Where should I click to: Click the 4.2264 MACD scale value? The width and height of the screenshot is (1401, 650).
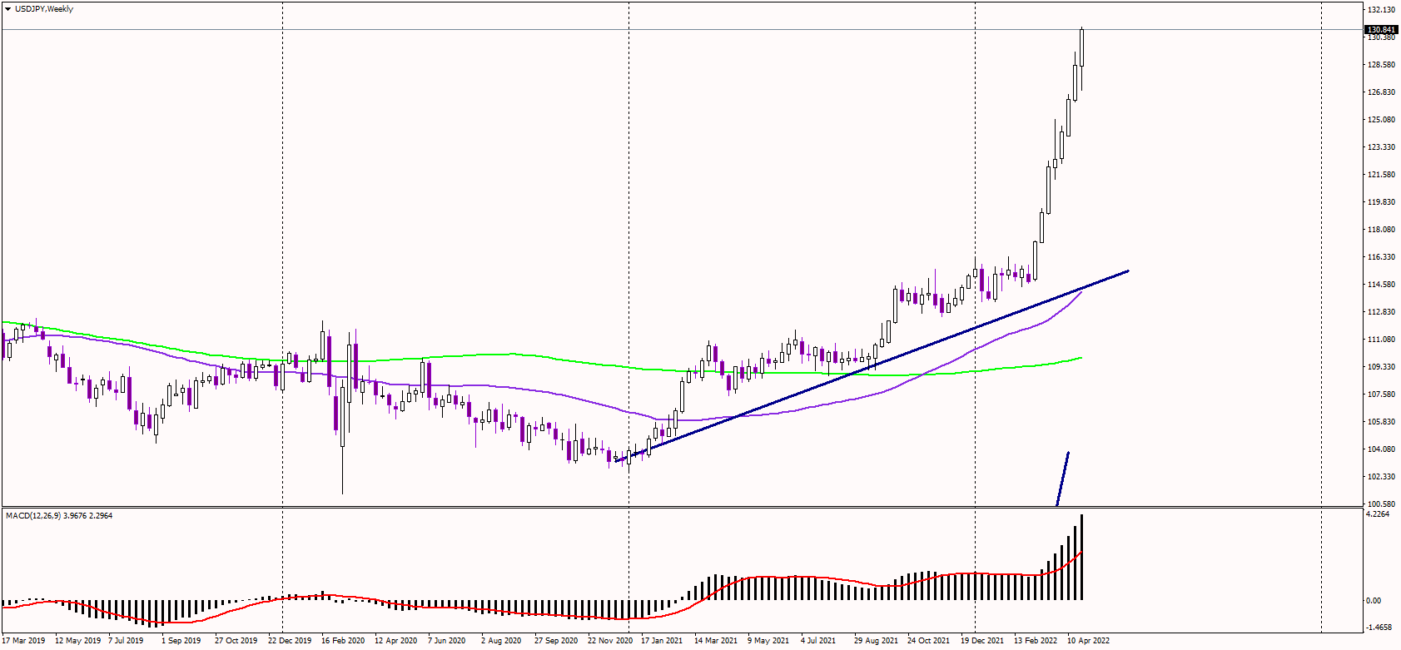click(x=1378, y=514)
